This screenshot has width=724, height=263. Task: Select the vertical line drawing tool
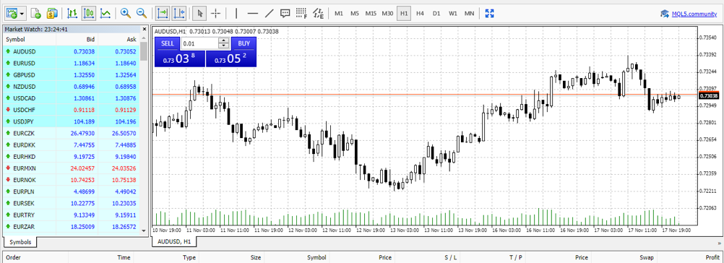tap(236, 14)
